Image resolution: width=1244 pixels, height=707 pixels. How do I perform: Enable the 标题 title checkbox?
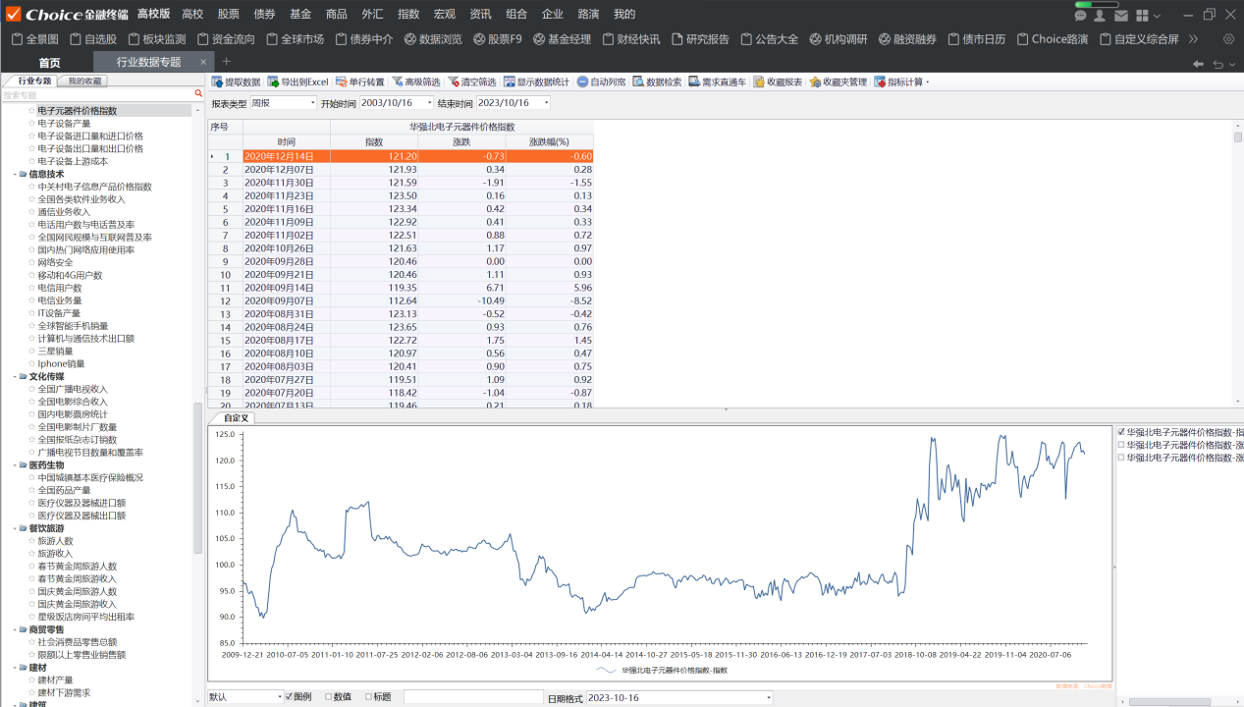point(368,697)
